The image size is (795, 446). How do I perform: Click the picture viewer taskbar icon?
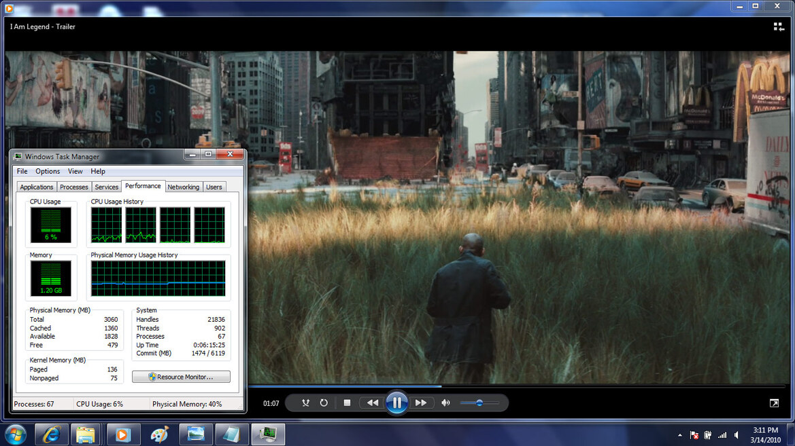[x=196, y=434]
